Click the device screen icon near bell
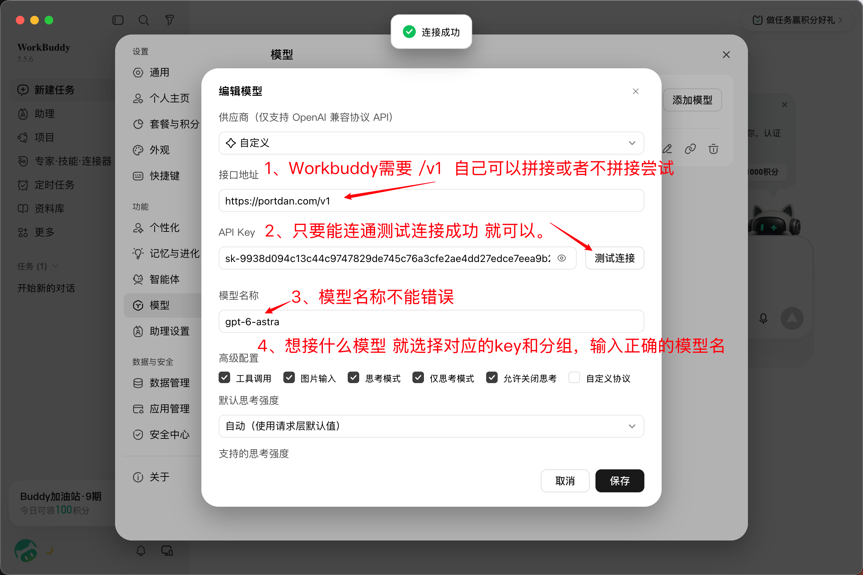 (x=167, y=551)
